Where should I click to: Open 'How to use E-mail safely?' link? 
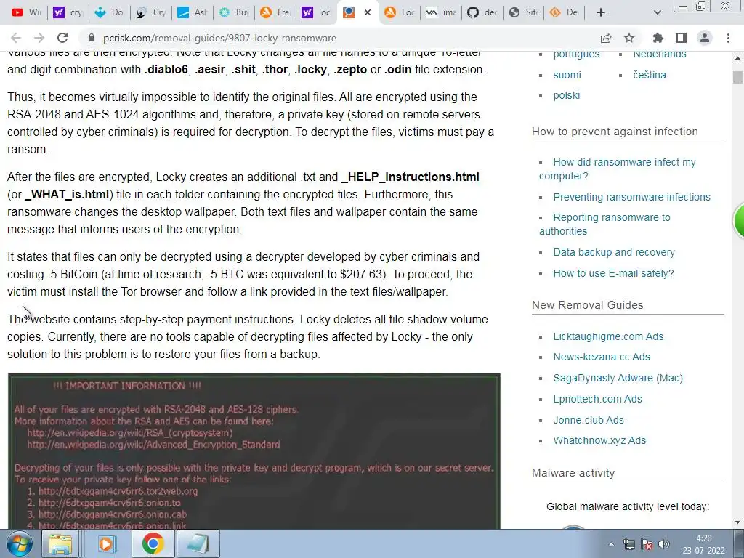613,273
